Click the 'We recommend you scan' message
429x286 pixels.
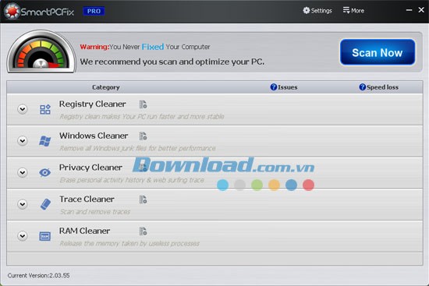(x=172, y=62)
